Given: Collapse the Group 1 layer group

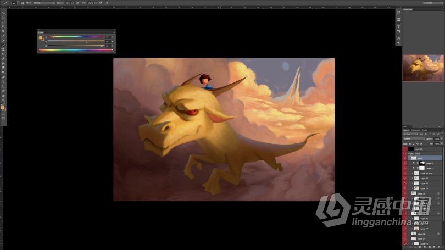Looking at the screenshot, I should [x=409, y=153].
